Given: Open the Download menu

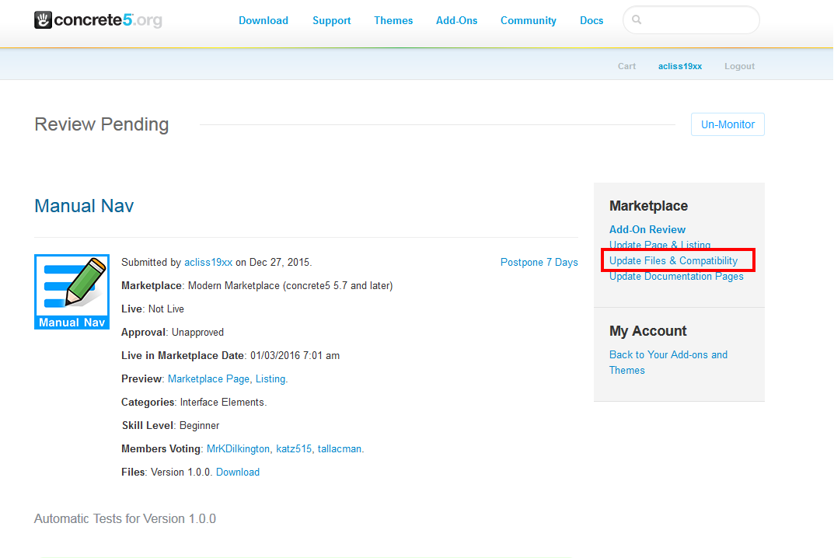Looking at the screenshot, I should (263, 20).
